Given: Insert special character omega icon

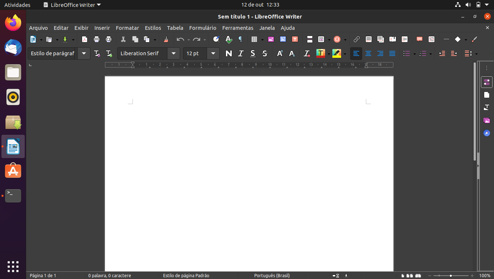Looking at the screenshot, I should point(337,39).
